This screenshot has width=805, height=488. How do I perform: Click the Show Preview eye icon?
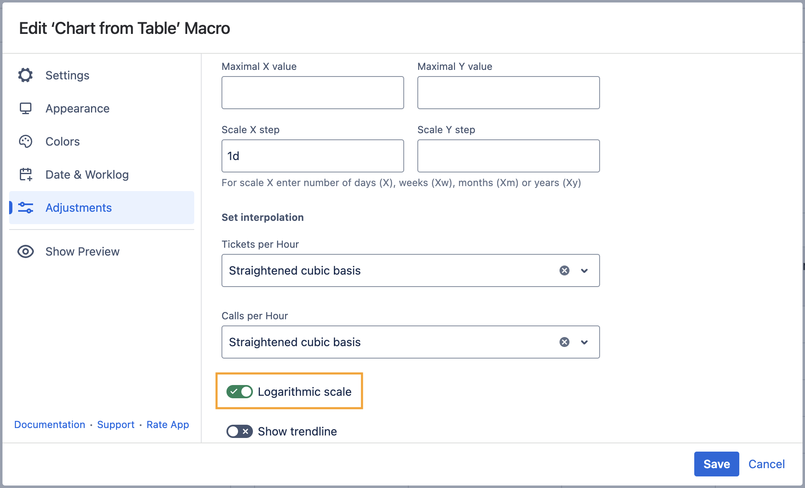click(x=26, y=251)
